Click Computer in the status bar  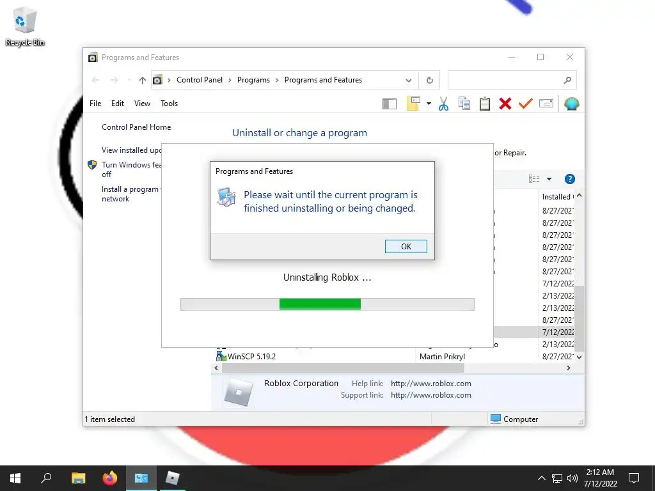[x=514, y=419]
